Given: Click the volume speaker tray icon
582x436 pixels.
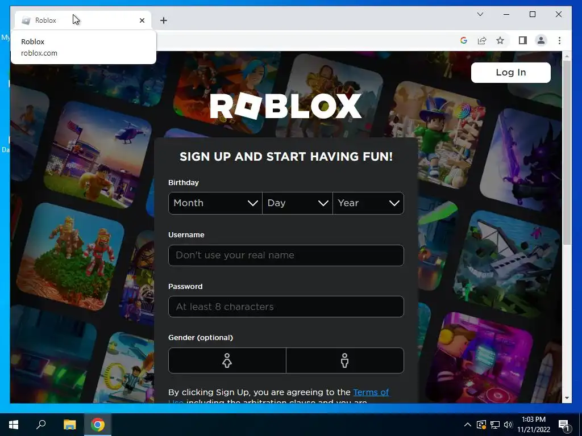Looking at the screenshot, I should tap(508, 425).
